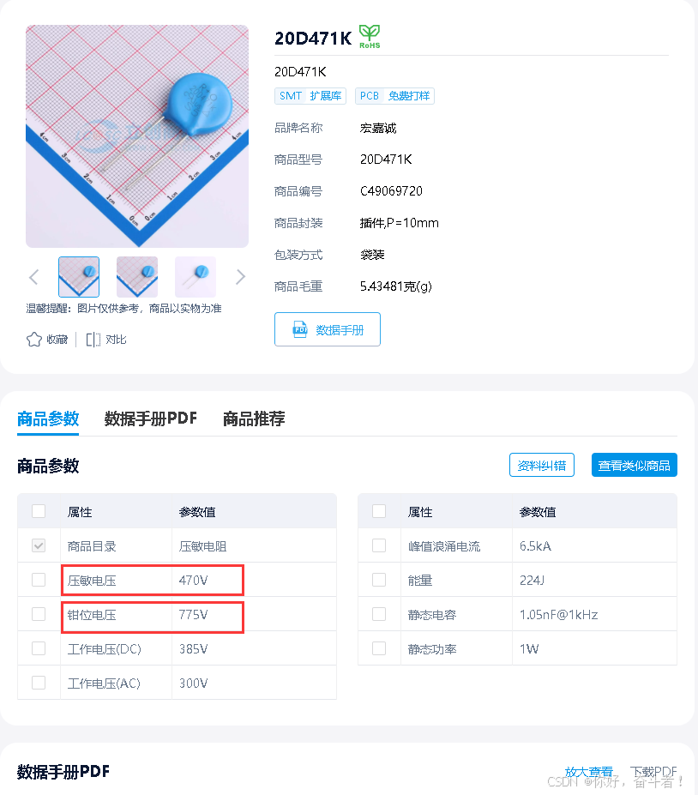Screen dimensions: 698x795
Task: Click the RoHS leaf icon
Action: pos(370,37)
